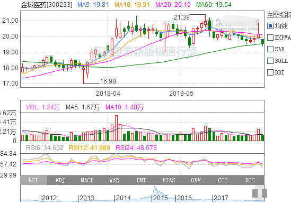Select the ROC indicator tab
This screenshot has height=205, width=291.
250,180
